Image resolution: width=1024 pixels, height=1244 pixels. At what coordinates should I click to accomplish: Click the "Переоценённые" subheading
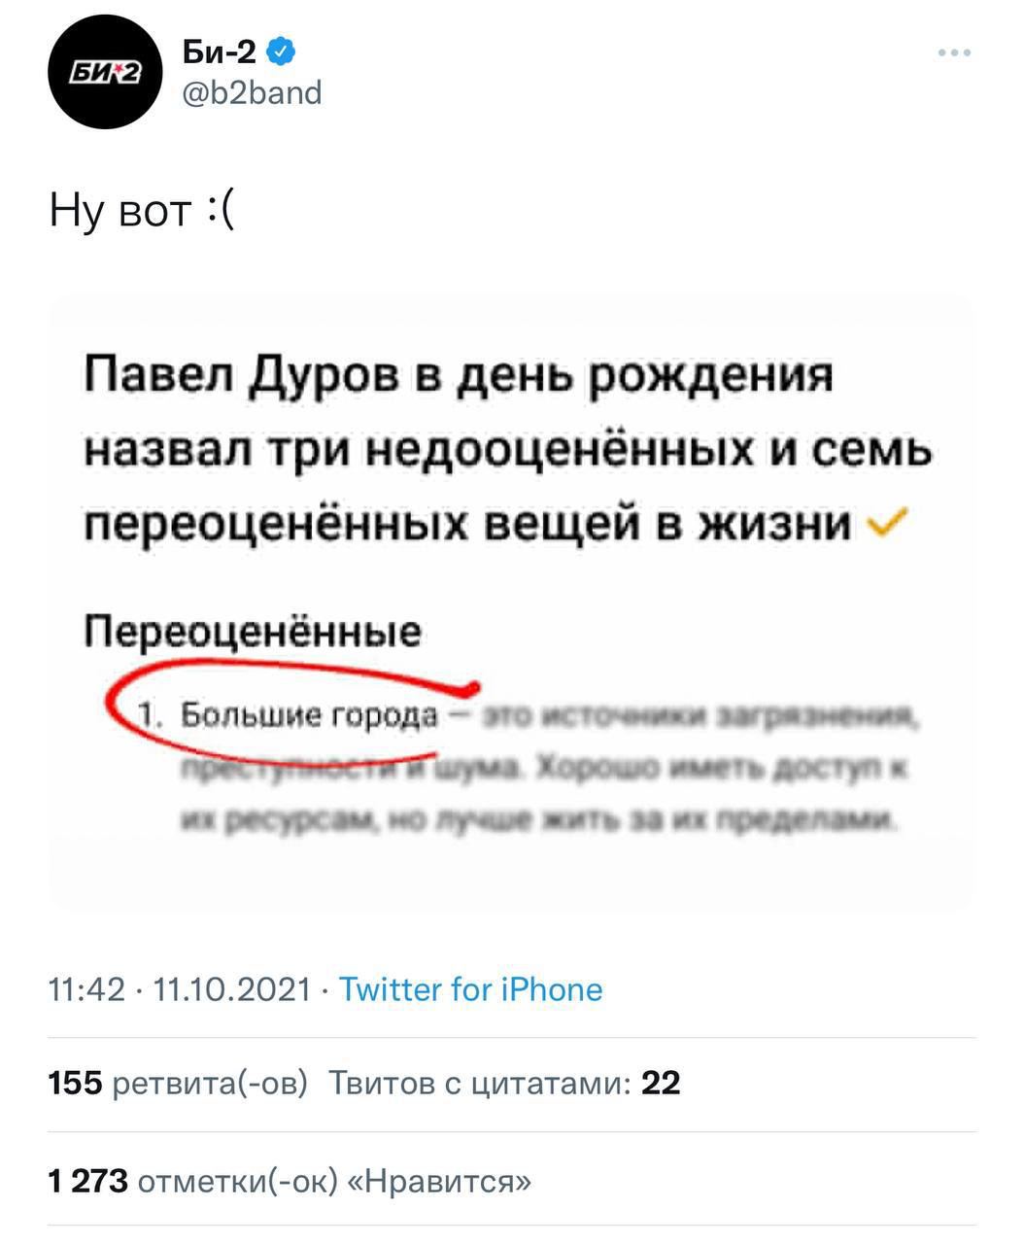coord(253,633)
